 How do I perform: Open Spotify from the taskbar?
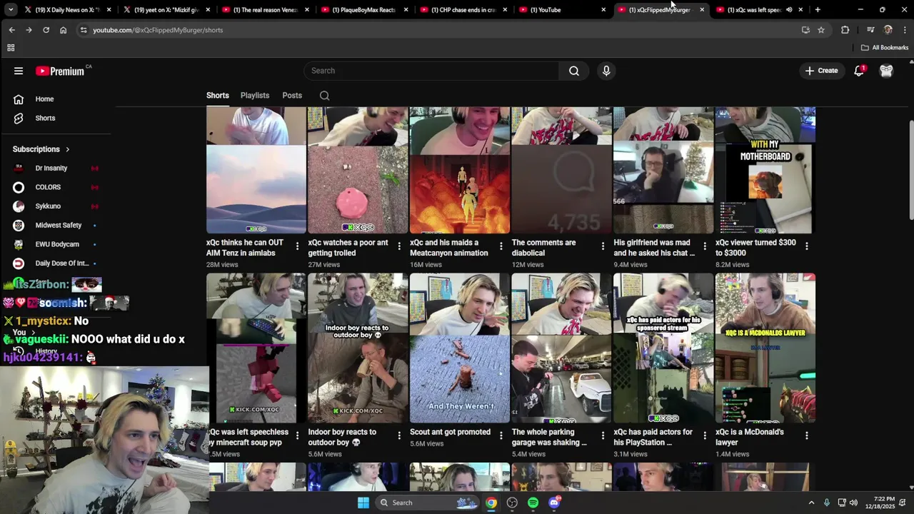point(533,503)
